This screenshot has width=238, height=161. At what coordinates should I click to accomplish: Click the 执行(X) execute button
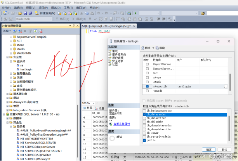point(63,19)
